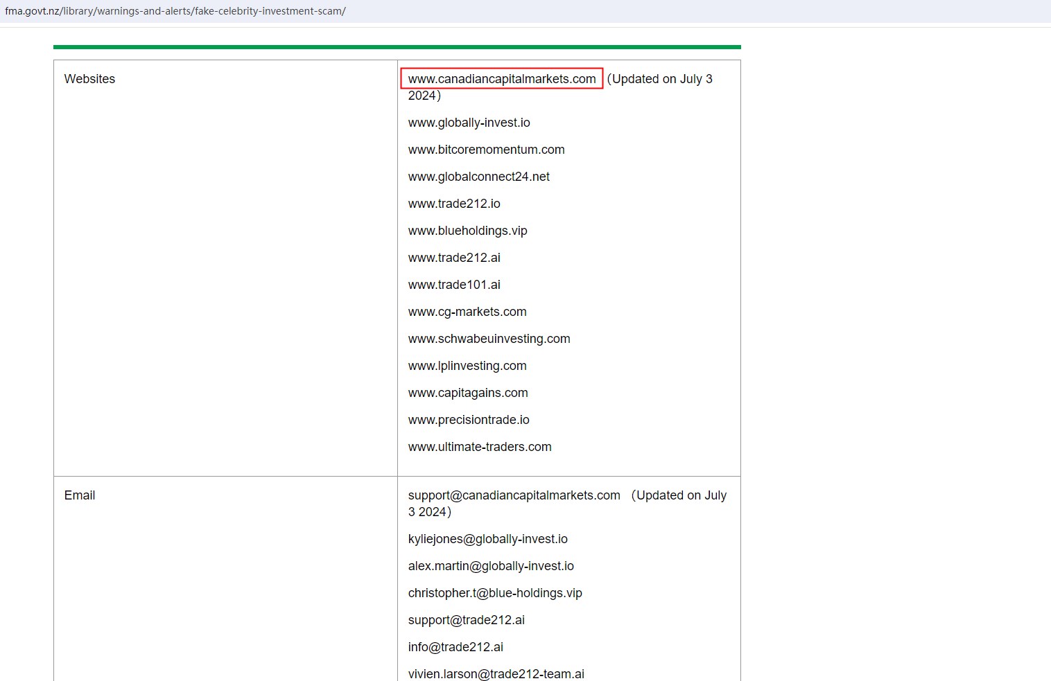Click '(Updated on July 3' note beside website
1051x681 pixels.
click(660, 79)
